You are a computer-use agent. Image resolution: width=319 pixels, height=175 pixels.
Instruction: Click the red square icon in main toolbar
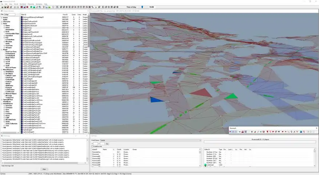click(x=22, y=7)
